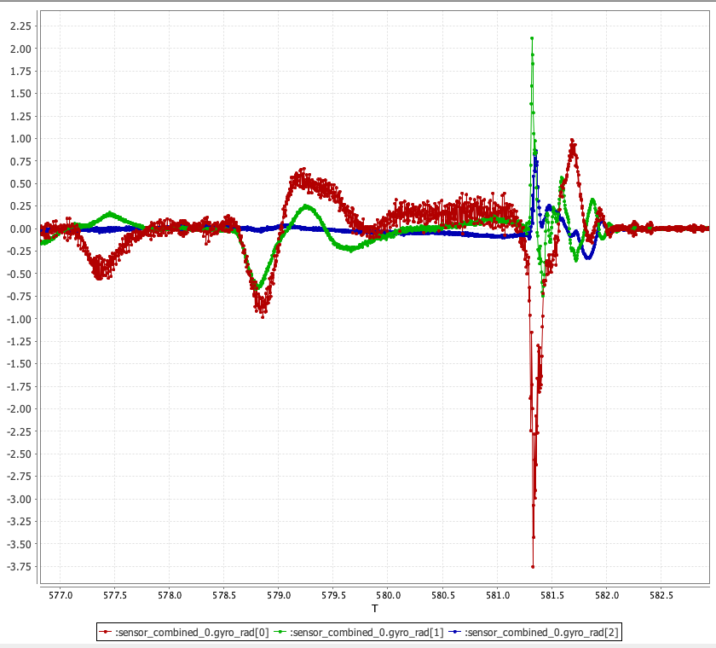Screen dimensions: 716x648
Task: Click the green gyro_rad[1] legend marker
Action: click(x=280, y=632)
